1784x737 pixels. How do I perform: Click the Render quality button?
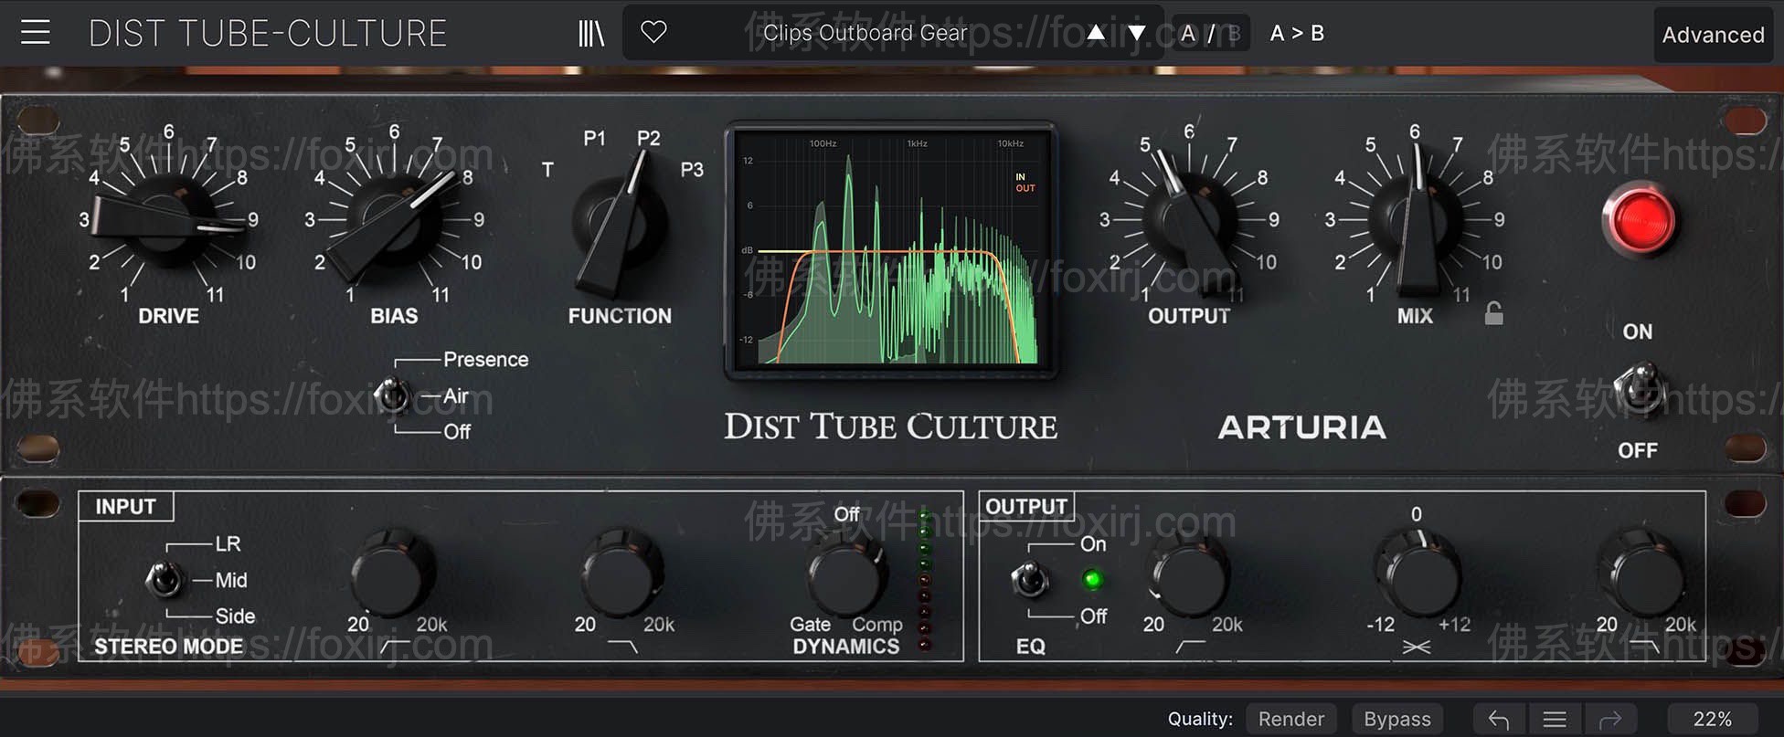[x=1290, y=719]
